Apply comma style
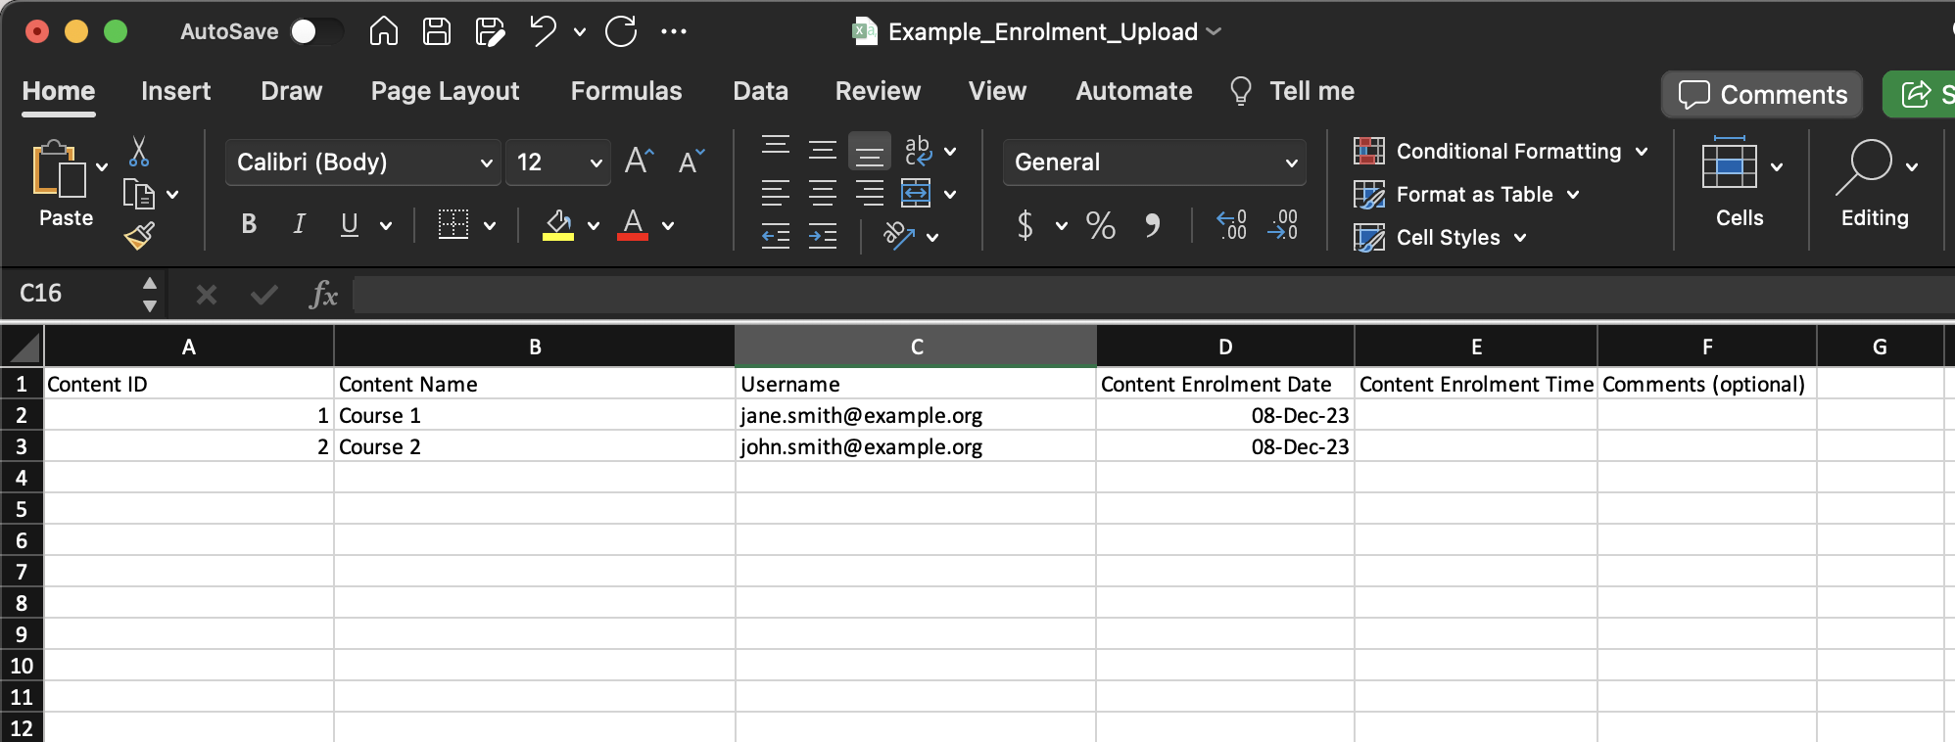 point(1153,225)
